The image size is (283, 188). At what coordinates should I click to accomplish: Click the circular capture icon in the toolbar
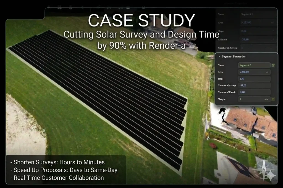(128, 7)
